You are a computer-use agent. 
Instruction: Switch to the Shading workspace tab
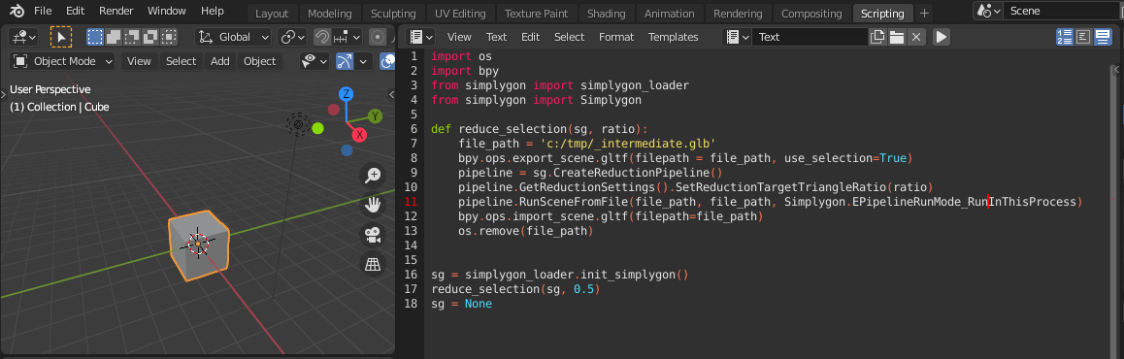point(607,14)
